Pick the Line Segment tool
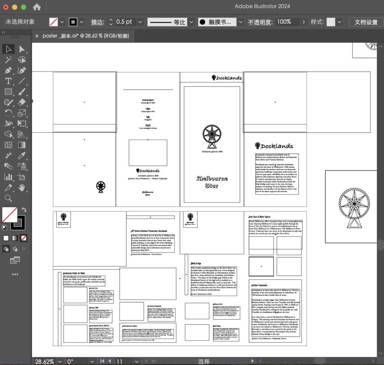Screen dimensions: 384x365 tap(22, 81)
